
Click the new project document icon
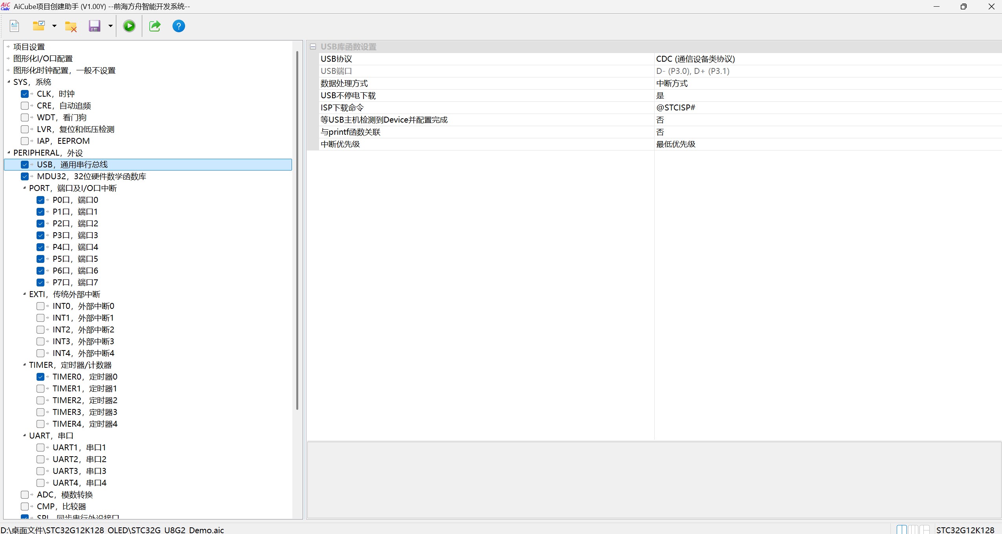(15, 26)
